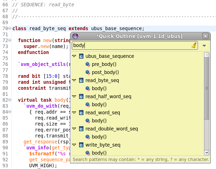
Task: Close the Quick Outline popup
Action: pyautogui.click(x=205, y=36)
